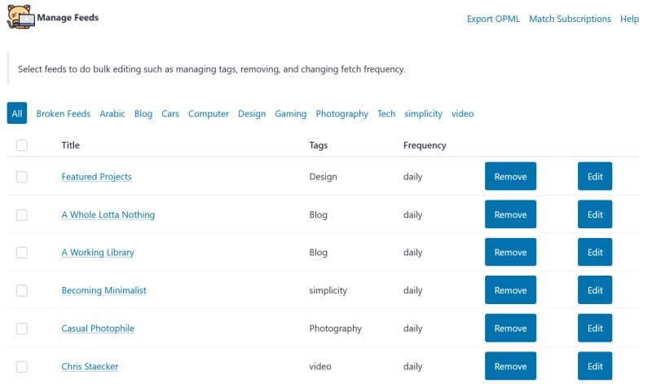The height and width of the screenshot is (384, 652).
Task: Open the A Working Library feed title
Action: (x=98, y=253)
